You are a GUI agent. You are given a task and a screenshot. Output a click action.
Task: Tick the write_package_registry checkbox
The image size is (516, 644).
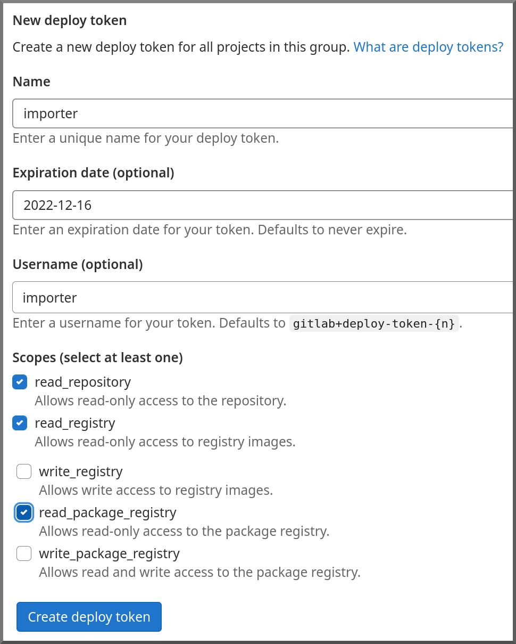24,553
